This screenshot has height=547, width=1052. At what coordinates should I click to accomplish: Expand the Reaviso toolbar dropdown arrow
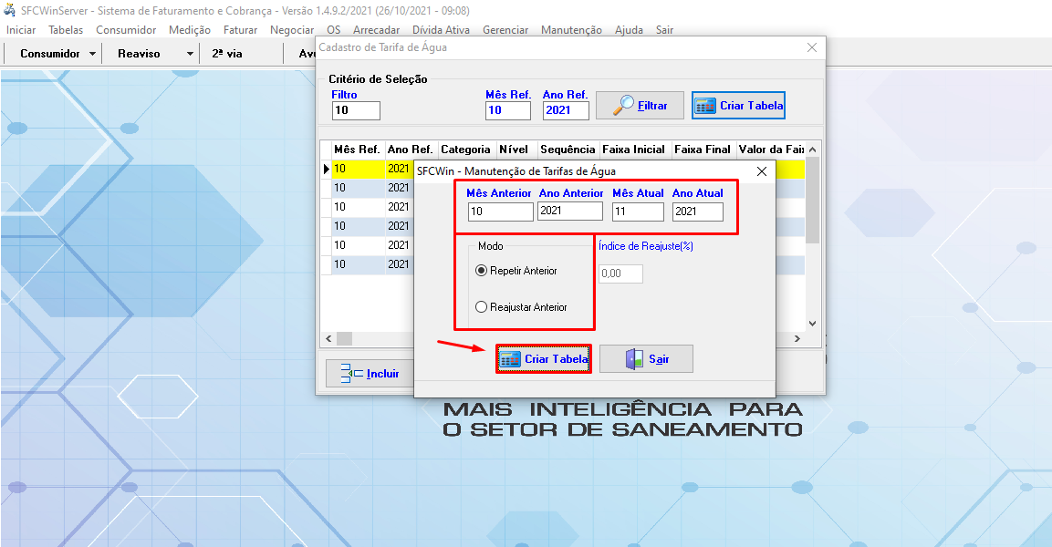click(190, 54)
